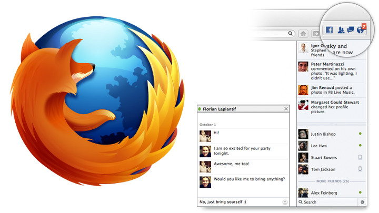Image resolution: width=379 pixels, height=213 pixels.
Task: Open chat with Stuart Bowers
Action: [x=332, y=157]
